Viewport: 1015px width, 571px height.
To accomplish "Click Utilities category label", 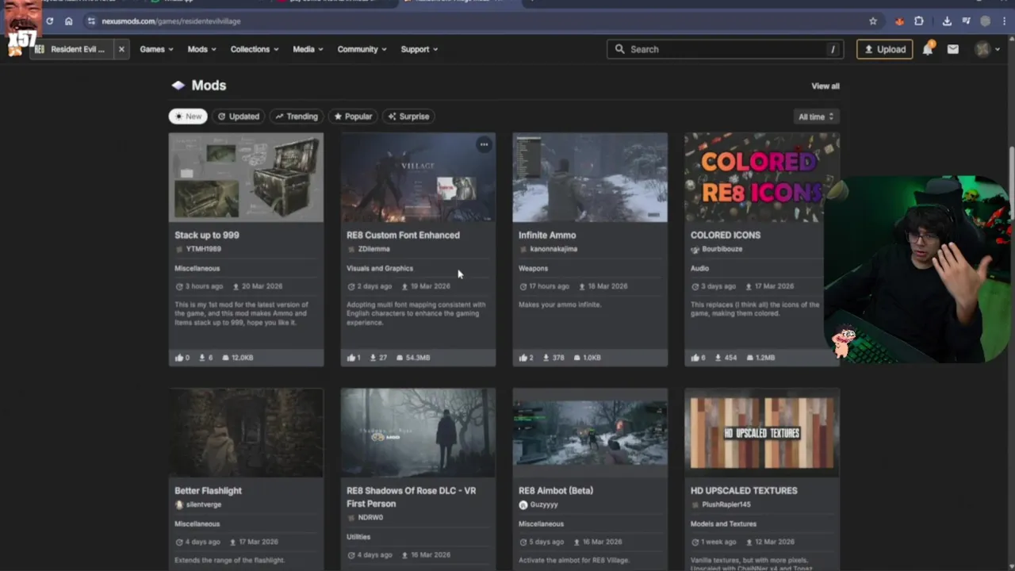I will pos(358,537).
